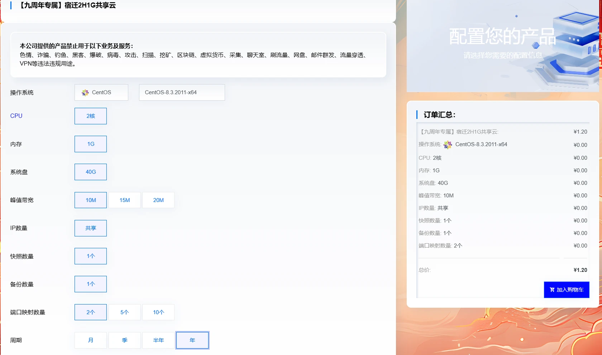Screen dimensions: 602x355
Task: Switch billing cycle to 季
Action: click(124, 340)
